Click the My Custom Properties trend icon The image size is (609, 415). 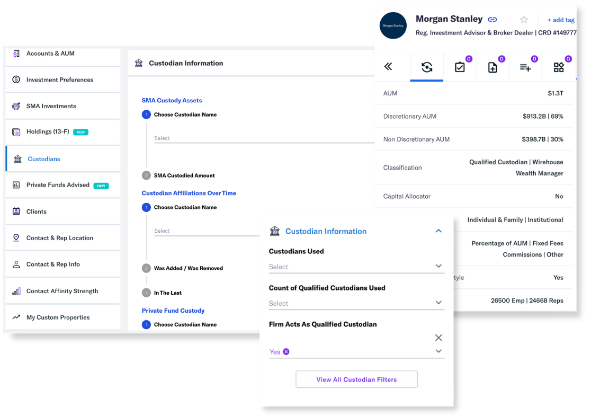point(16,317)
